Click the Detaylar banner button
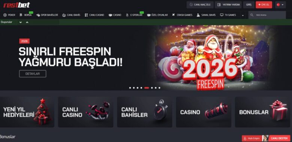Image resolution: width=292 pixels, height=142 pixels. pyautogui.click(x=33, y=73)
